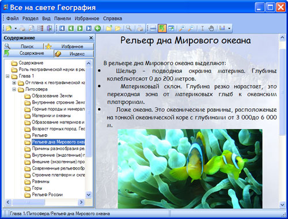The height and width of the screenshot is (219, 288).
Task: Open the Горы topic in tree
Action: click(37, 188)
